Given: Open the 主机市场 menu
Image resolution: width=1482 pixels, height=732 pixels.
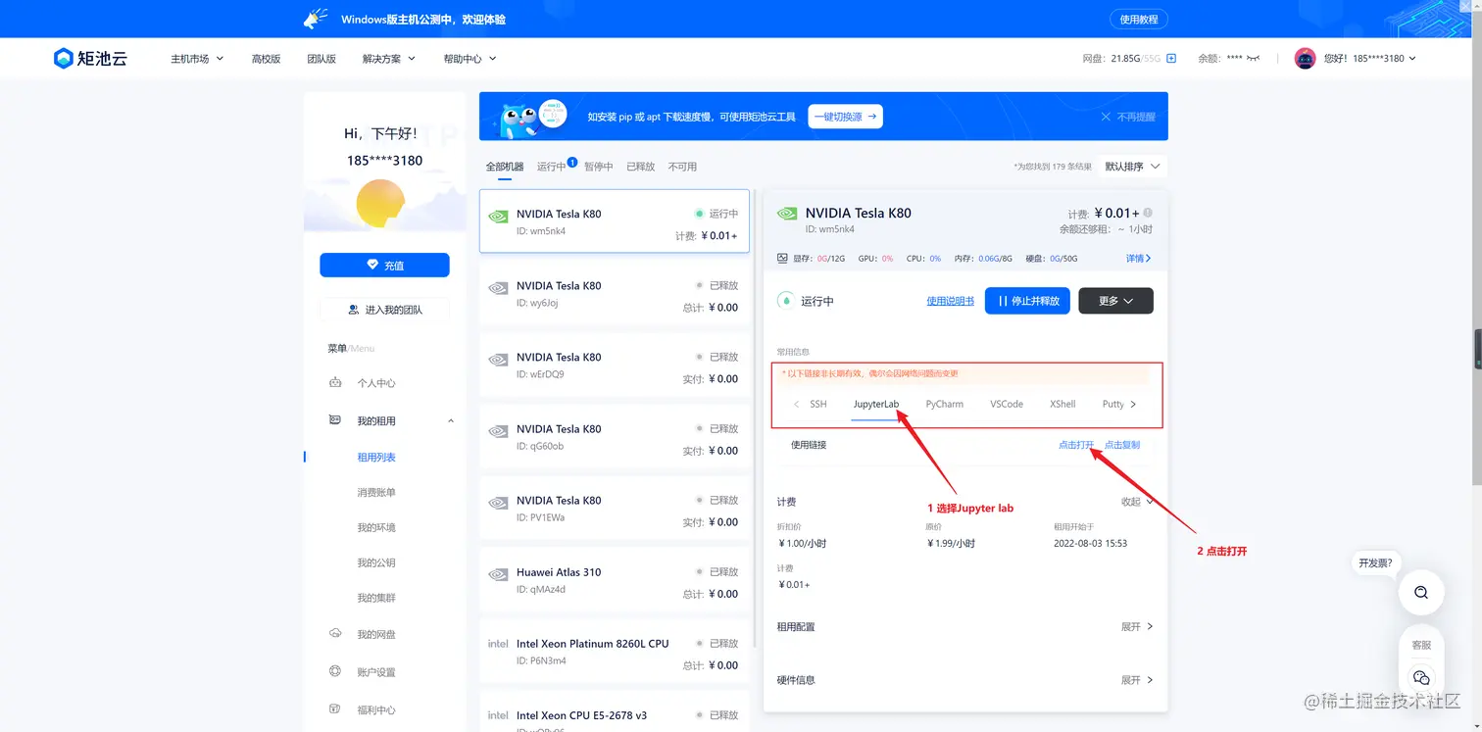Looking at the screenshot, I should click(197, 59).
